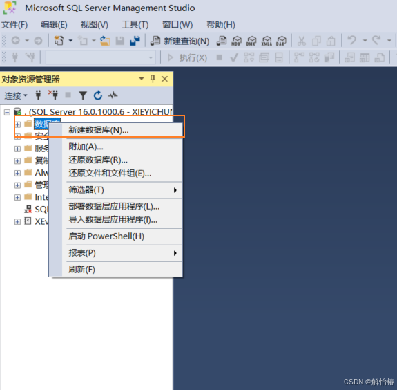Click the Results to Grid icon
The width and height of the screenshot is (397, 390).
point(365,57)
